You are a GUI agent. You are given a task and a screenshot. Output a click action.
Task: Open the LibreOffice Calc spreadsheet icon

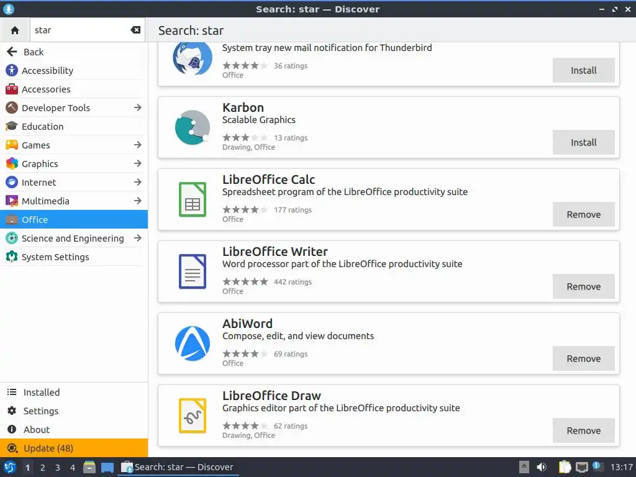pyautogui.click(x=193, y=199)
